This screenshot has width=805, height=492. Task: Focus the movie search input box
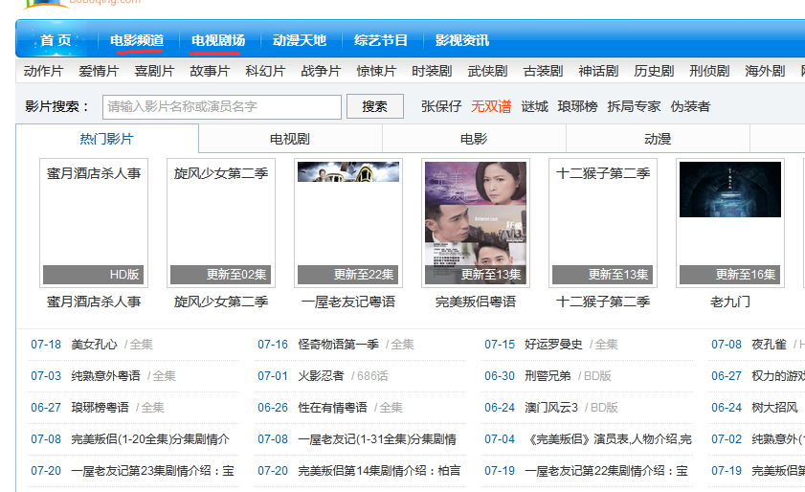pos(222,107)
